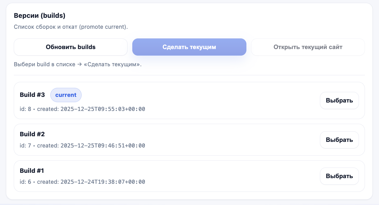The height and width of the screenshot is (205, 379).
Task: Click the Build #3 title
Action: click(x=32, y=95)
